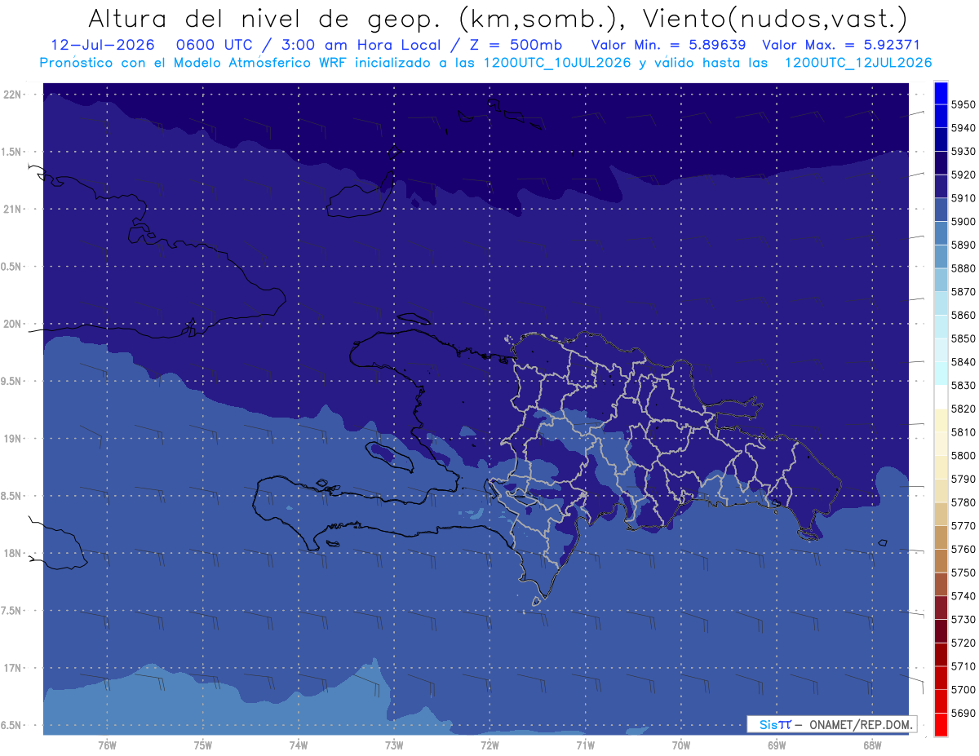Click the colorbar label '5950'
Screen dimensions: 979x756
click(963, 104)
